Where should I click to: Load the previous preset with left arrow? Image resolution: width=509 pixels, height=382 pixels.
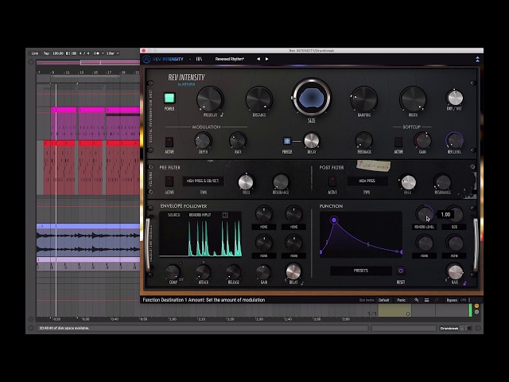258,59
